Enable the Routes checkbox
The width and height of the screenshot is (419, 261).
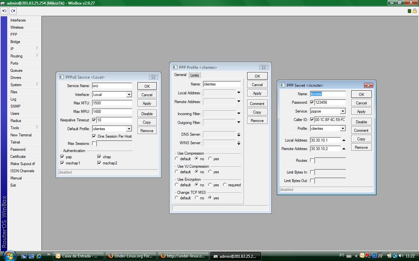(x=312, y=161)
